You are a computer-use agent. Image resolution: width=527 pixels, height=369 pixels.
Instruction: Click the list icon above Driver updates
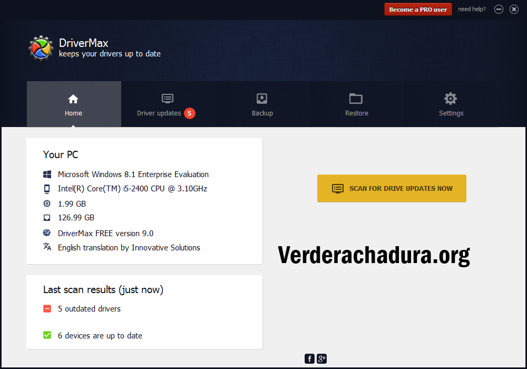168,99
